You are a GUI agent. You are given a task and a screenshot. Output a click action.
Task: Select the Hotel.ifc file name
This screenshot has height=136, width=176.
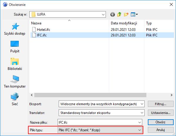point(43,30)
